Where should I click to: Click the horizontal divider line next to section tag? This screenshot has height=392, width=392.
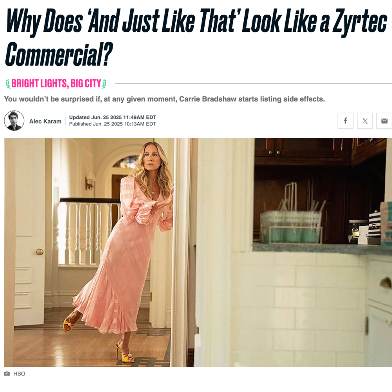[253, 84]
